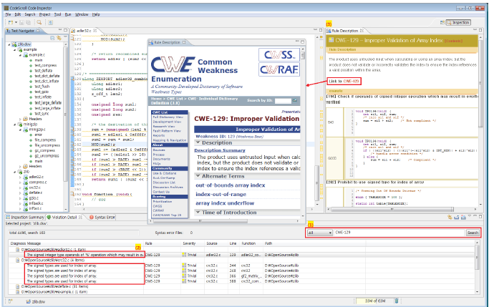Switch to the Violation Detail tab
The width and height of the screenshot is (489, 307).
click(65, 218)
